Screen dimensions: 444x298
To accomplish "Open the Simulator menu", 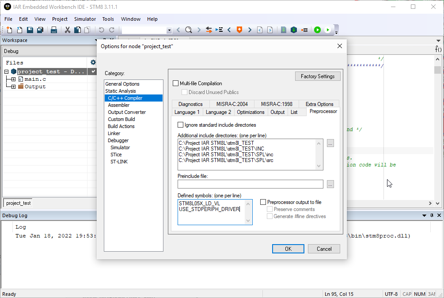I will (x=85, y=19).
